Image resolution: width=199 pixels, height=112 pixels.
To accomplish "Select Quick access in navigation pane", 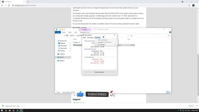I will (63, 41).
